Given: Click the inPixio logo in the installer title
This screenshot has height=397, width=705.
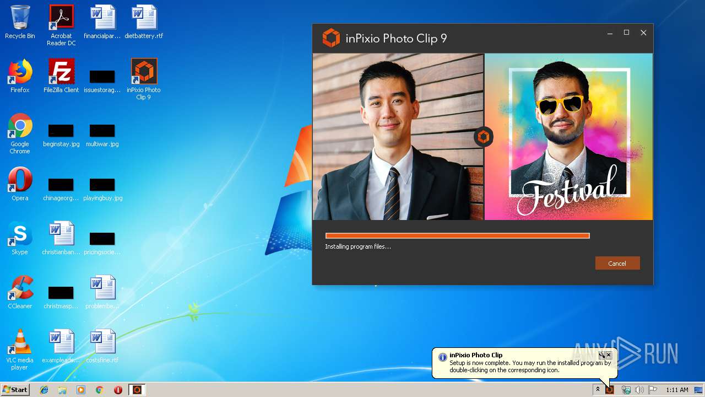Looking at the screenshot, I should (331, 38).
